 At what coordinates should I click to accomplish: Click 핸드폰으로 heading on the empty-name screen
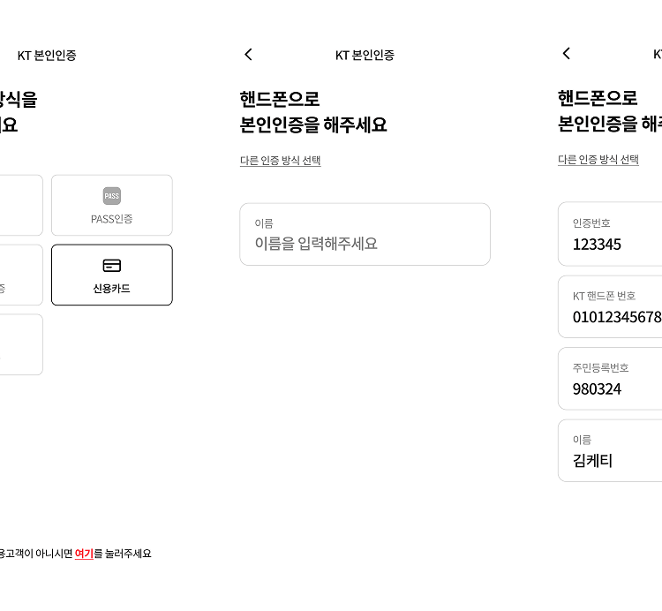click(280, 100)
